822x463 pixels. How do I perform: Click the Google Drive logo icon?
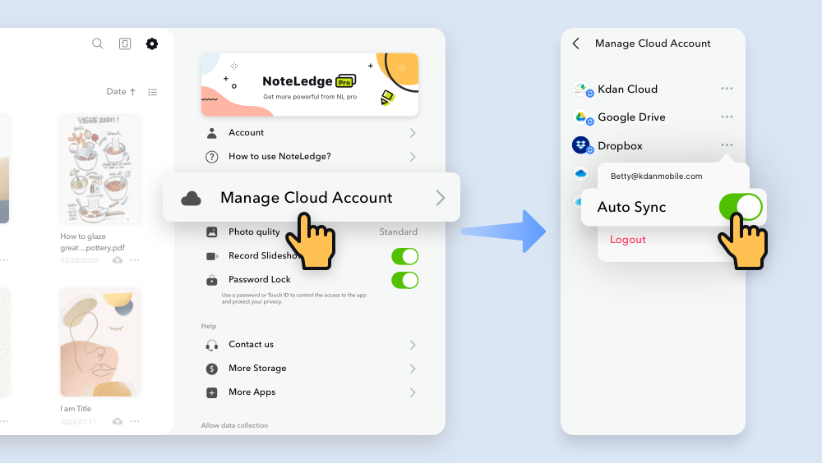582,117
